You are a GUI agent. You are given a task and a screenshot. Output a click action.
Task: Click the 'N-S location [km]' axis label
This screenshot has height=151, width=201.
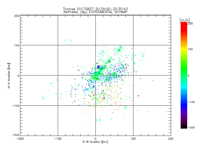pyautogui.click(x=9, y=75)
